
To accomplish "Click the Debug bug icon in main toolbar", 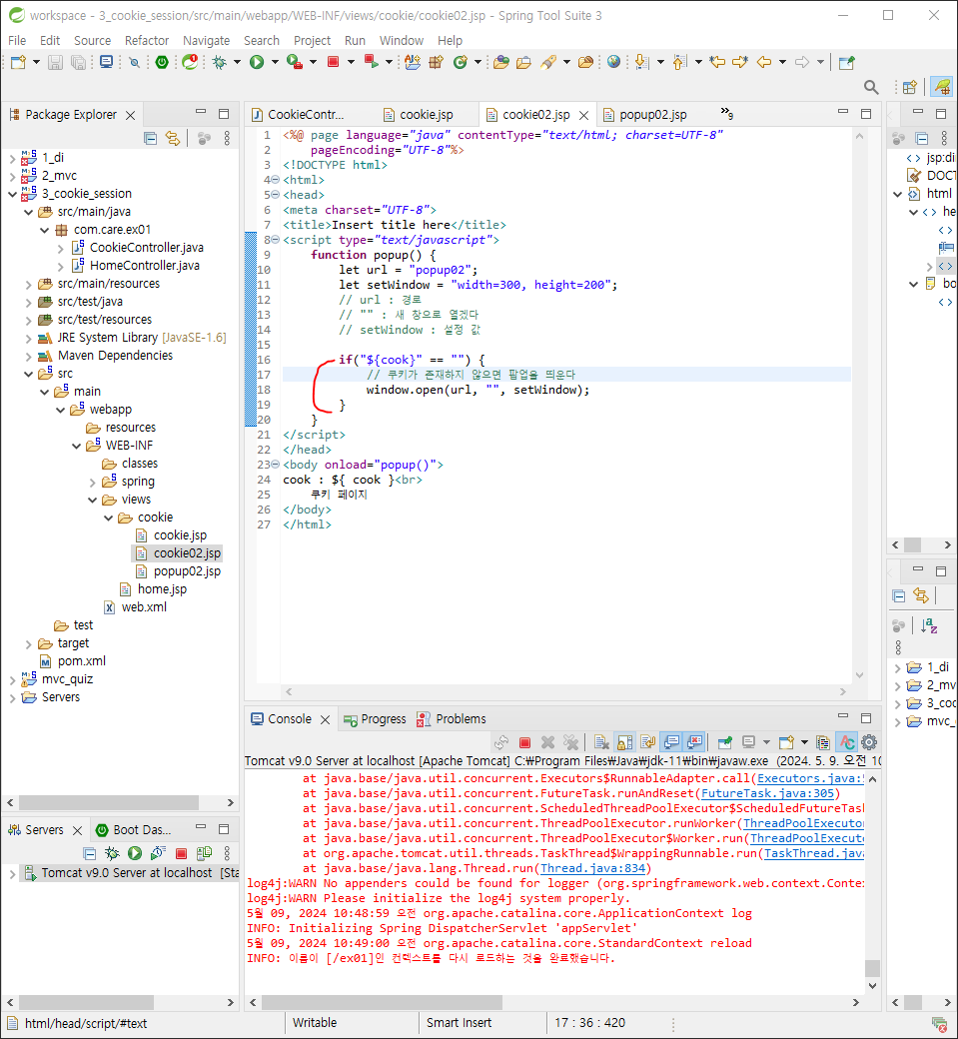I will click(220, 62).
